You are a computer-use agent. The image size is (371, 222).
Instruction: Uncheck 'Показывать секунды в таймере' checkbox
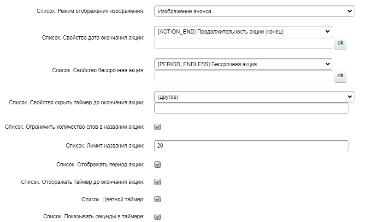coord(158,216)
